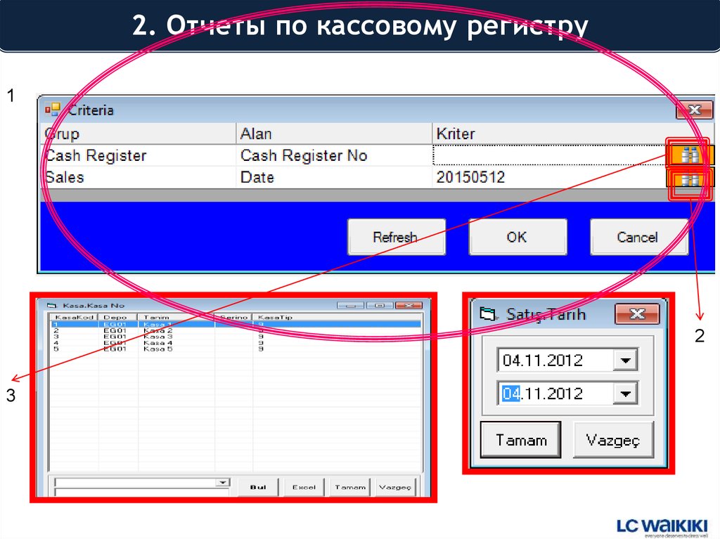This screenshot has width=720, height=539.
Task: Select the Kasa 1 row
Action: point(235,324)
